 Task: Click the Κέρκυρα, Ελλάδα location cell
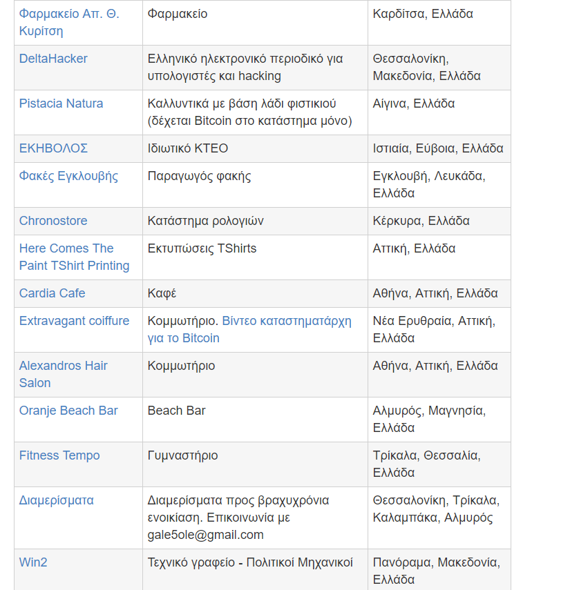point(421,221)
